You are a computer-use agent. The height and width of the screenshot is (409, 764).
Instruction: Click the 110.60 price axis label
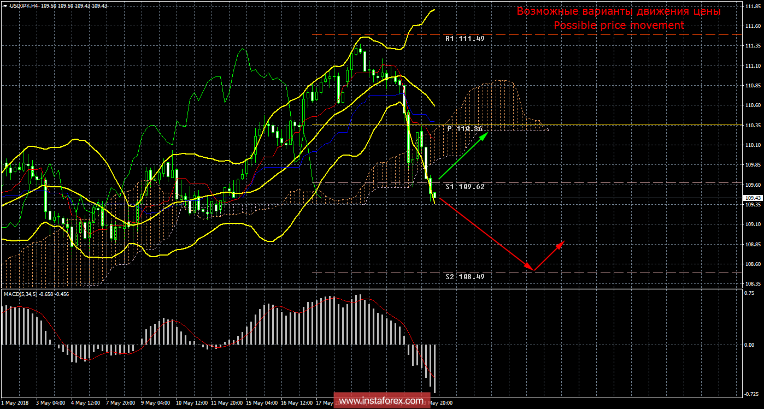coord(753,105)
